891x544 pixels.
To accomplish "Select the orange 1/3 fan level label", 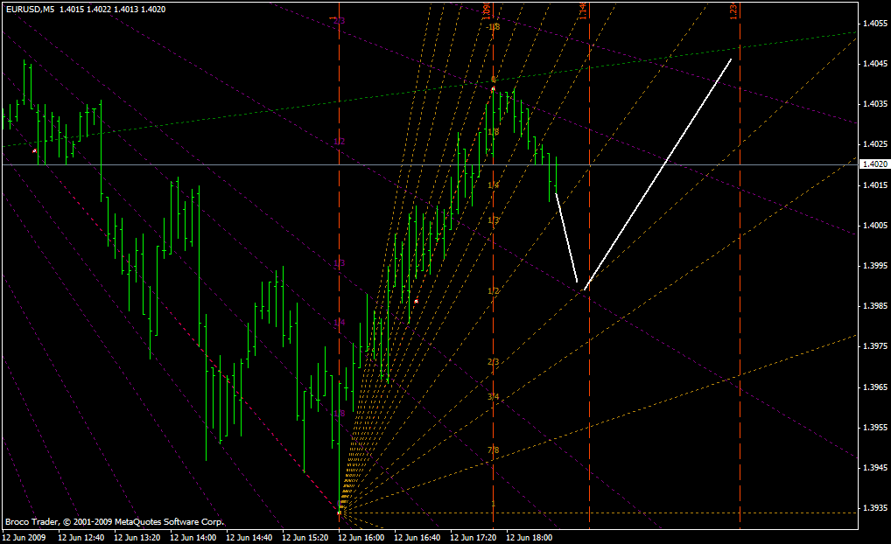I will pos(494,220).
